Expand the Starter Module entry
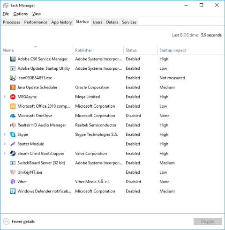Image resolution: width=225 pixels, height=230 pixels. [x=5, y=144]
